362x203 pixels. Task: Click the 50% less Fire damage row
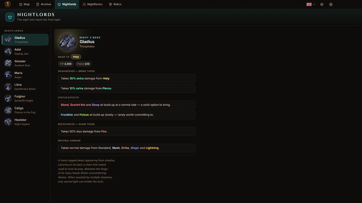(x=127, y=131)
